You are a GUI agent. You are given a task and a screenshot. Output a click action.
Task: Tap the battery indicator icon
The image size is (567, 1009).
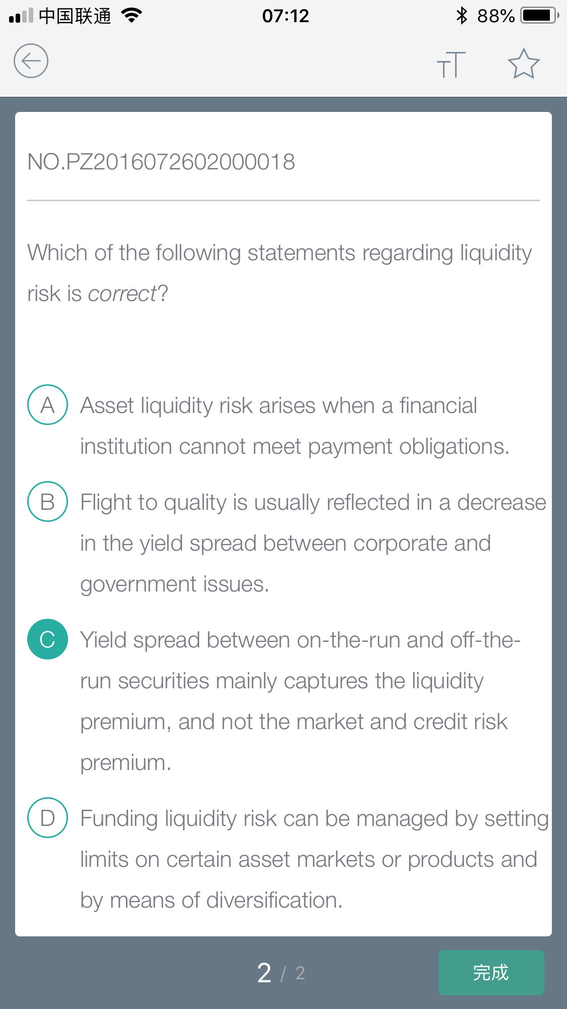540,16
